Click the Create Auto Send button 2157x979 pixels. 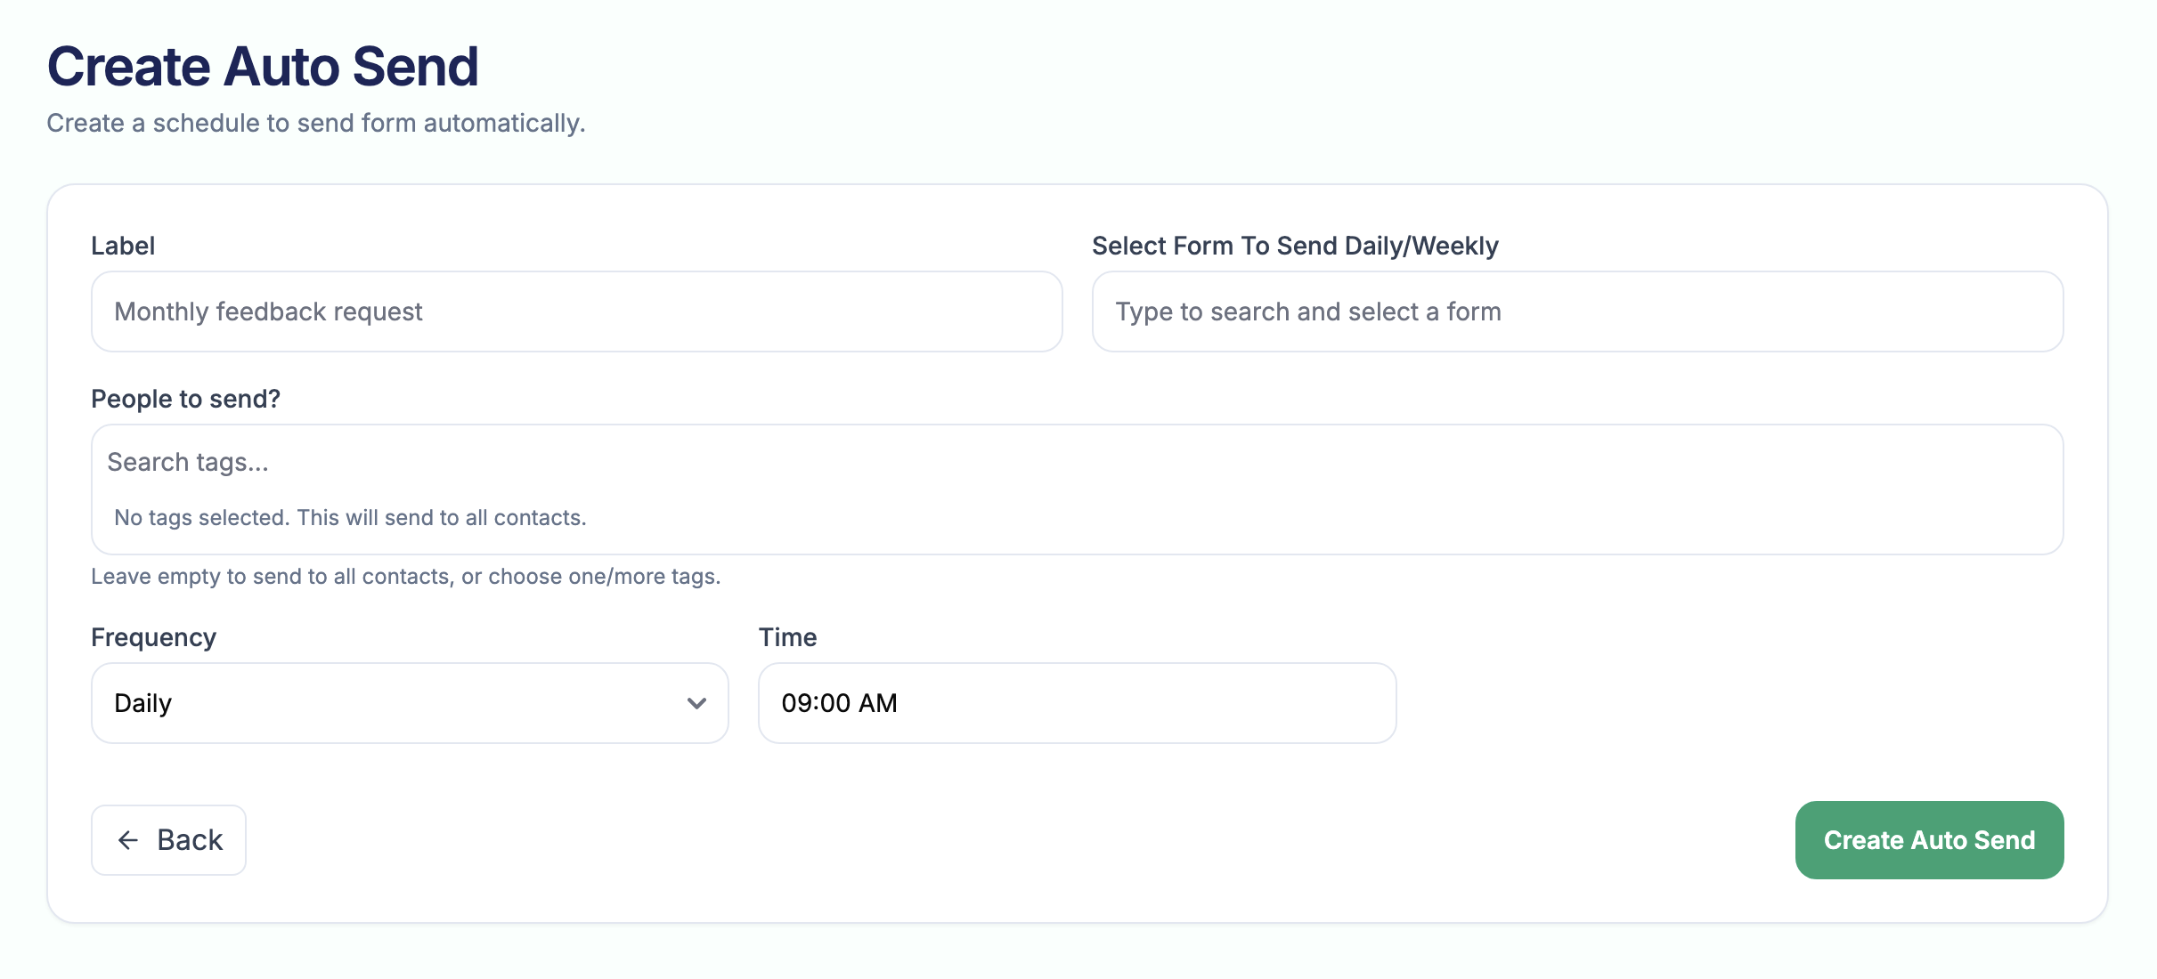(x=1929, y=839)
